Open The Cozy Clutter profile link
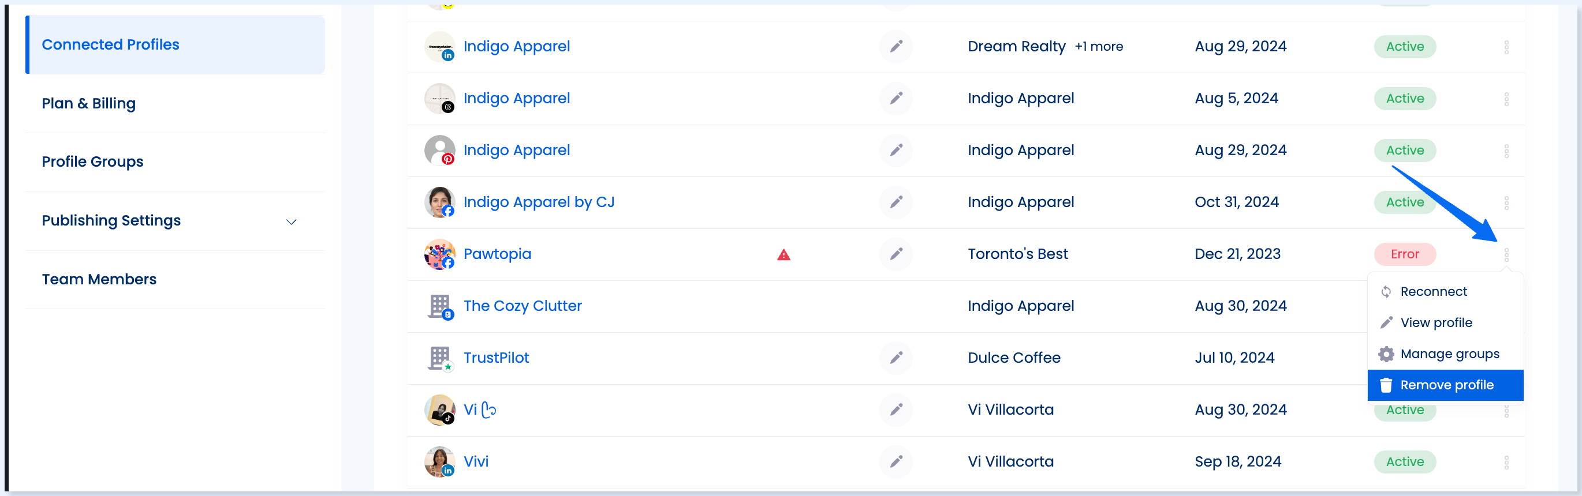The image size is (1582, 496). click(x=522, y=305)
